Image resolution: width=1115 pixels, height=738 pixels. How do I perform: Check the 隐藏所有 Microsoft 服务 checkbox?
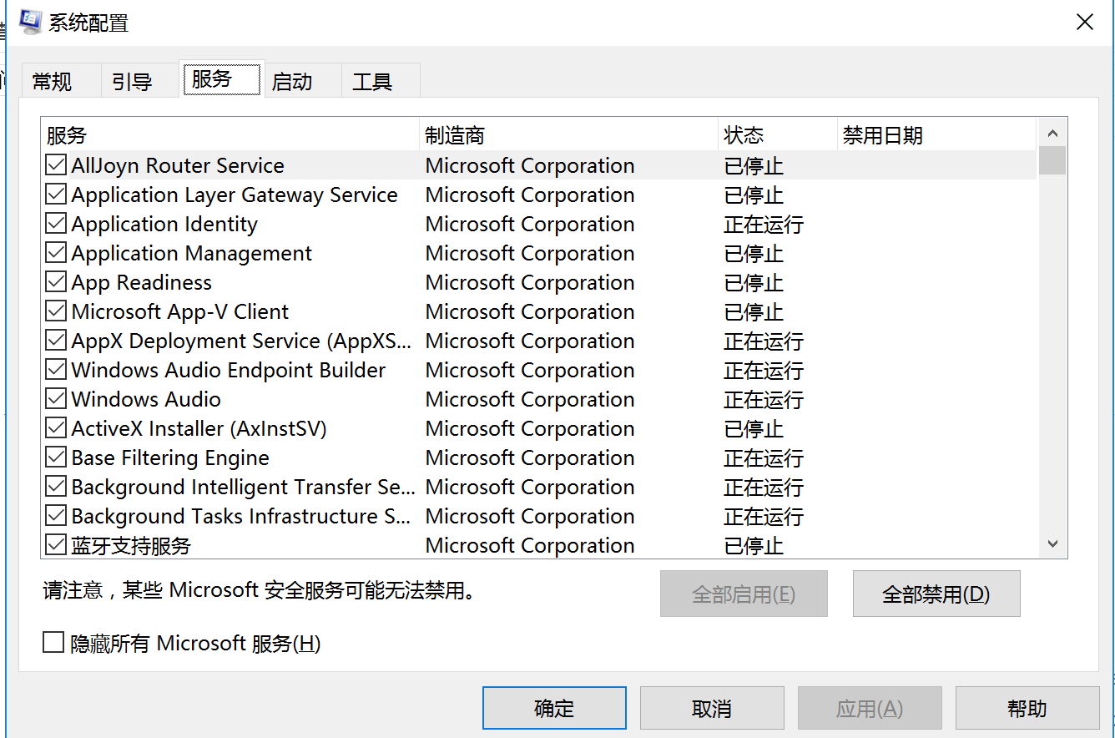(53, 643)
